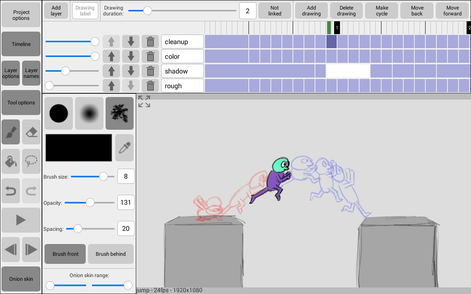Viewport: 471px width, 294px height.
Task: Create a cycle with Make cycle
Action: tap(382, 11)
